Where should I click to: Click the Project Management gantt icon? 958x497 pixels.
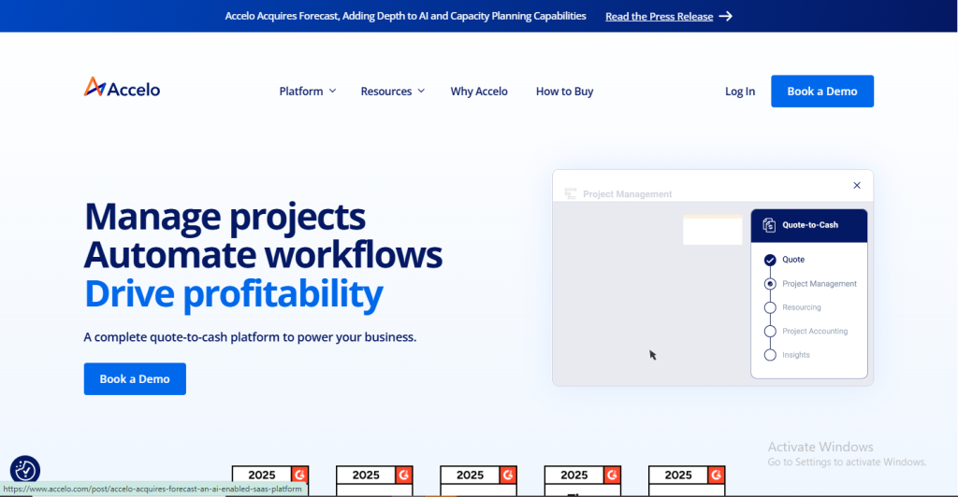point(570,194)
